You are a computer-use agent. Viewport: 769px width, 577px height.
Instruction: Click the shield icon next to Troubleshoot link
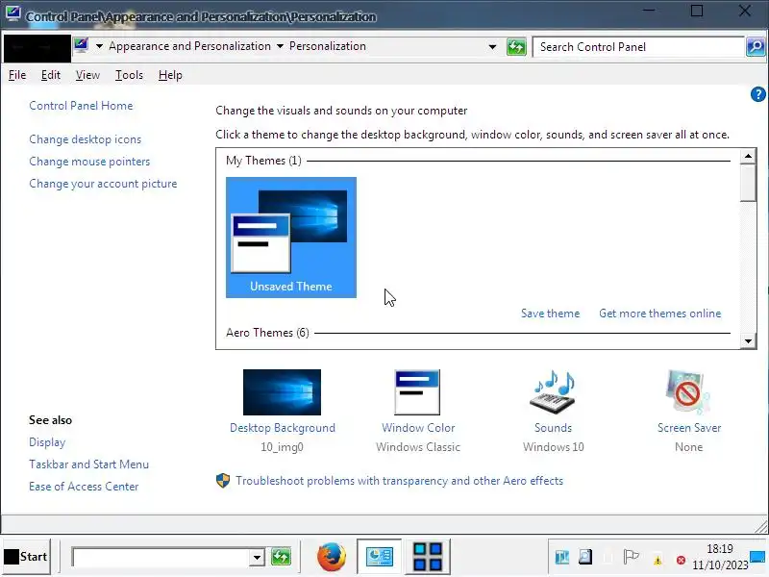click(223, 480)
